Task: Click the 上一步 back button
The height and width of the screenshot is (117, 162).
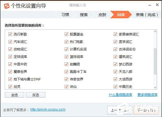Action: (x=120, y=110)
